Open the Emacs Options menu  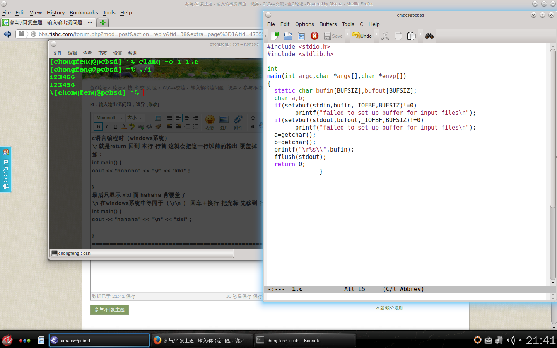tap(304, 24)
